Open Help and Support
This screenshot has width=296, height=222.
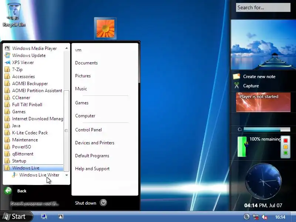click(92, 169)
